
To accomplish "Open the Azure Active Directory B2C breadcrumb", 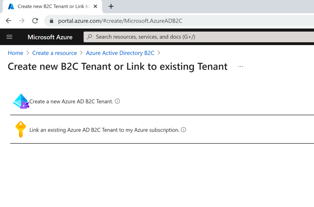I will point(120,53).
